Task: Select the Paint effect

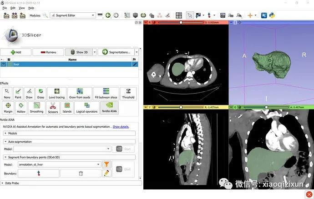Action: tap(18, 94)
